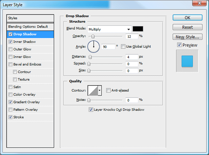Uncheck the Inner Shadow checkbox
This screenshot has width=209, height=155.
pos(10,42)
